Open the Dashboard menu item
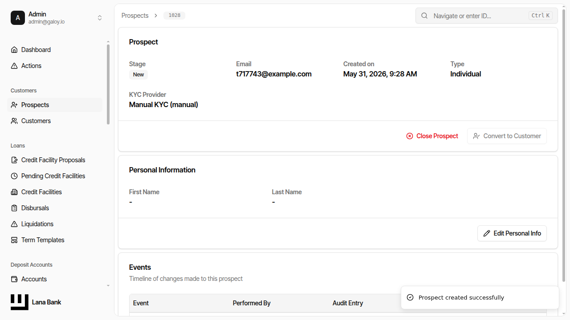Screen dimensions: 570x320 (x=55, y=50)
